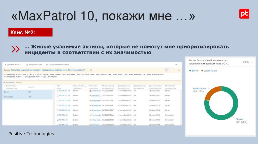Click 14 сентября, 20:22 in CVE-2020-26953 row

pos(124,120)
